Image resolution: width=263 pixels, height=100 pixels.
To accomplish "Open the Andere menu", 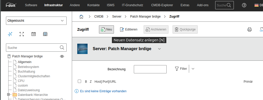I will click(x=75, y=5).
